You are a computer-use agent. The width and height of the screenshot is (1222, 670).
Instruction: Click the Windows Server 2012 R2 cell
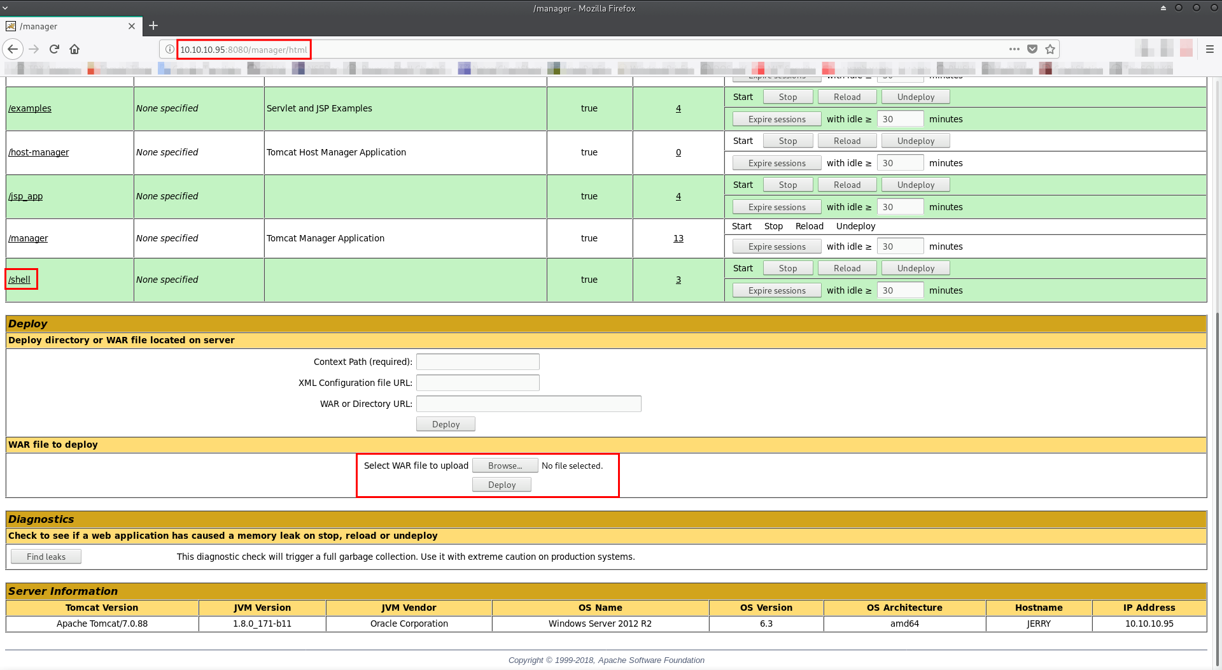coord(600,624)
